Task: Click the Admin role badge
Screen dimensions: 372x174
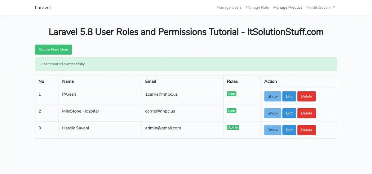Action: click(233, 127)
